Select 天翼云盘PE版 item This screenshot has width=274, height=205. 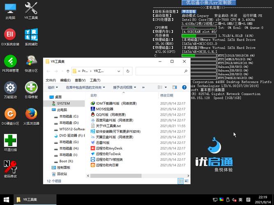pyautogui.click(x=112, y=137)
